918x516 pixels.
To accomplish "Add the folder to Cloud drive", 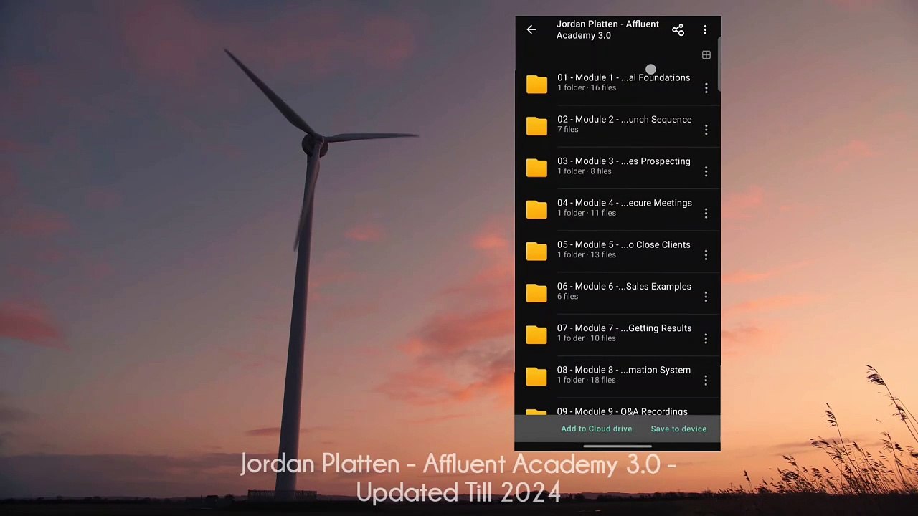I will coord(597,429).
